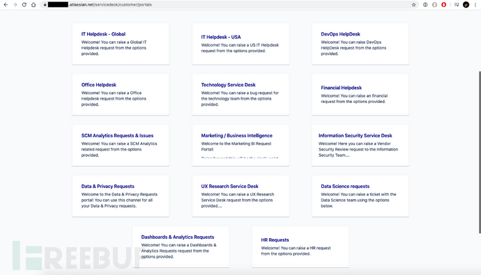Open the browser home page
The height and width of the screenshot is (275, 481).
pyautogui.click(x=33, y=5)
